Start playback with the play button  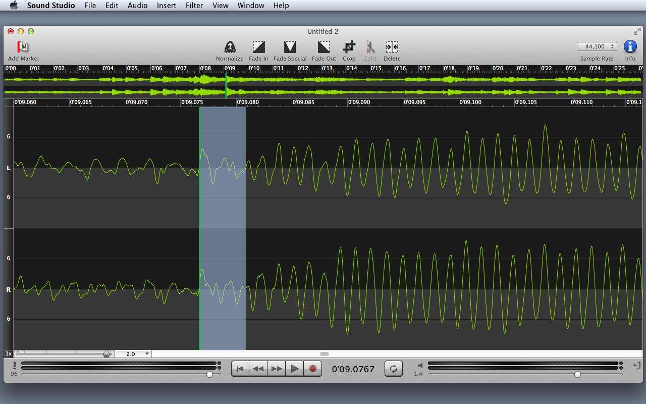point(294,369)
